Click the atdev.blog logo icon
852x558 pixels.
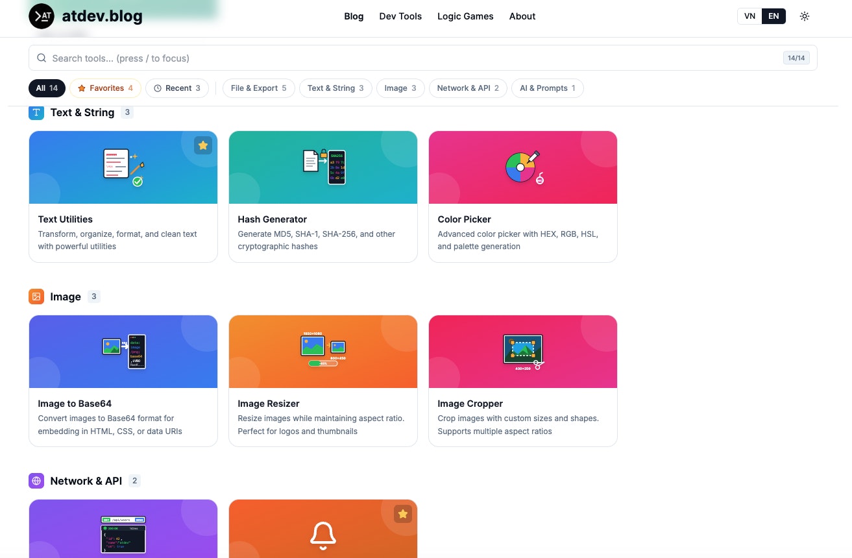42,16
